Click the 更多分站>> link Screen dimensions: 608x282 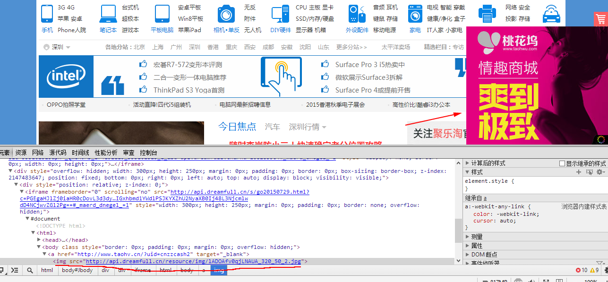[x=351, y=47]
